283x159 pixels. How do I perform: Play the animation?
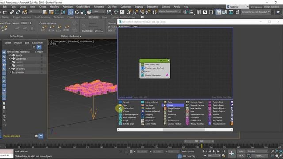pos(214,151)
